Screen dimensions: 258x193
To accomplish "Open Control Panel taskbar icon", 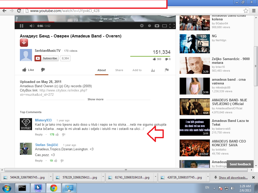I will [69, 188].
